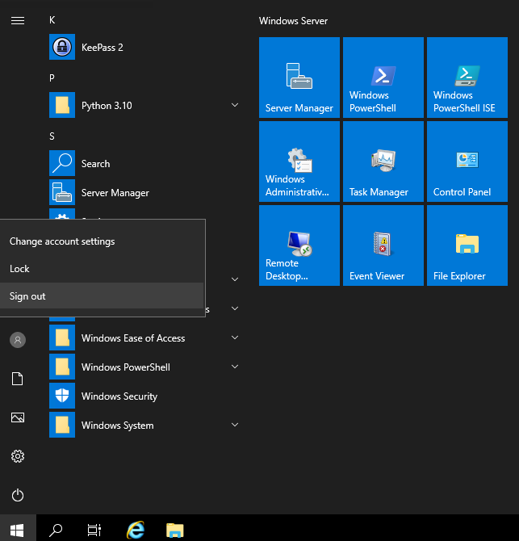Open Settings gear in Start sidebar
The width and height of the screenshot is (519, 541).
point(18,456)
